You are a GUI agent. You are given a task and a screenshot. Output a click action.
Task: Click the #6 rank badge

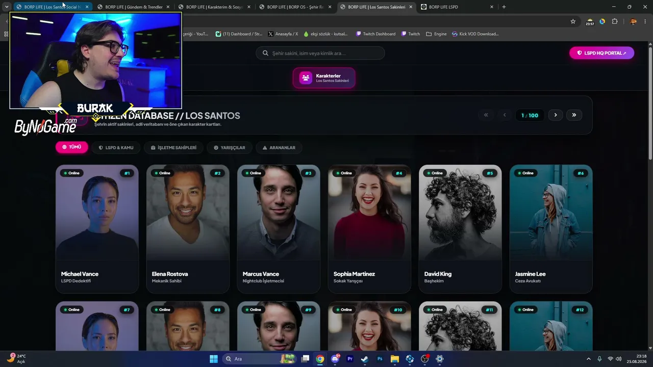tap(581, 173)
